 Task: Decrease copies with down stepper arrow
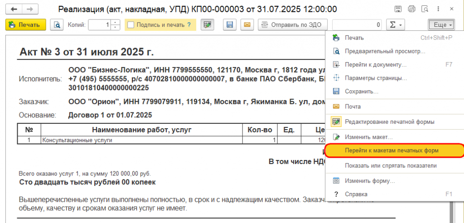[x=115, y=28]
